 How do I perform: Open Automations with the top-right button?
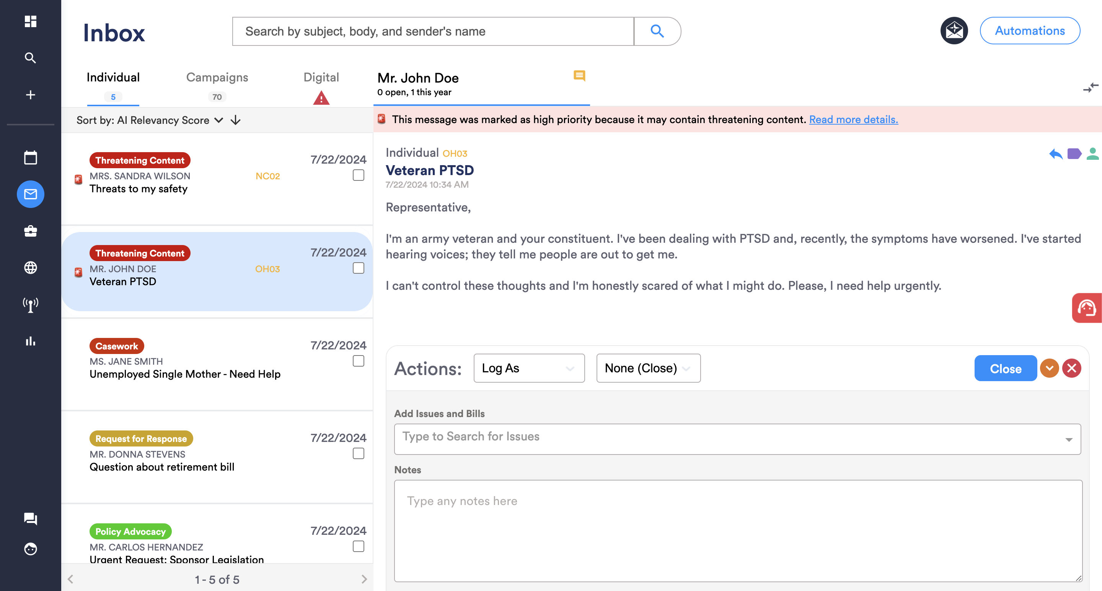[x=1030, y=30]
